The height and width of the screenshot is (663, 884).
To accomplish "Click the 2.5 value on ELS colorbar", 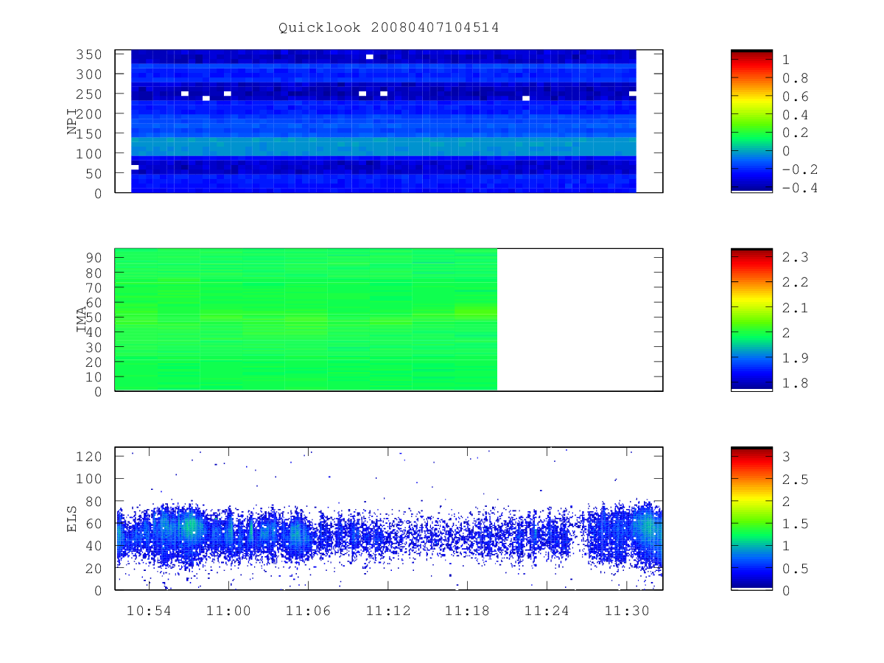I will pos(794,480).
